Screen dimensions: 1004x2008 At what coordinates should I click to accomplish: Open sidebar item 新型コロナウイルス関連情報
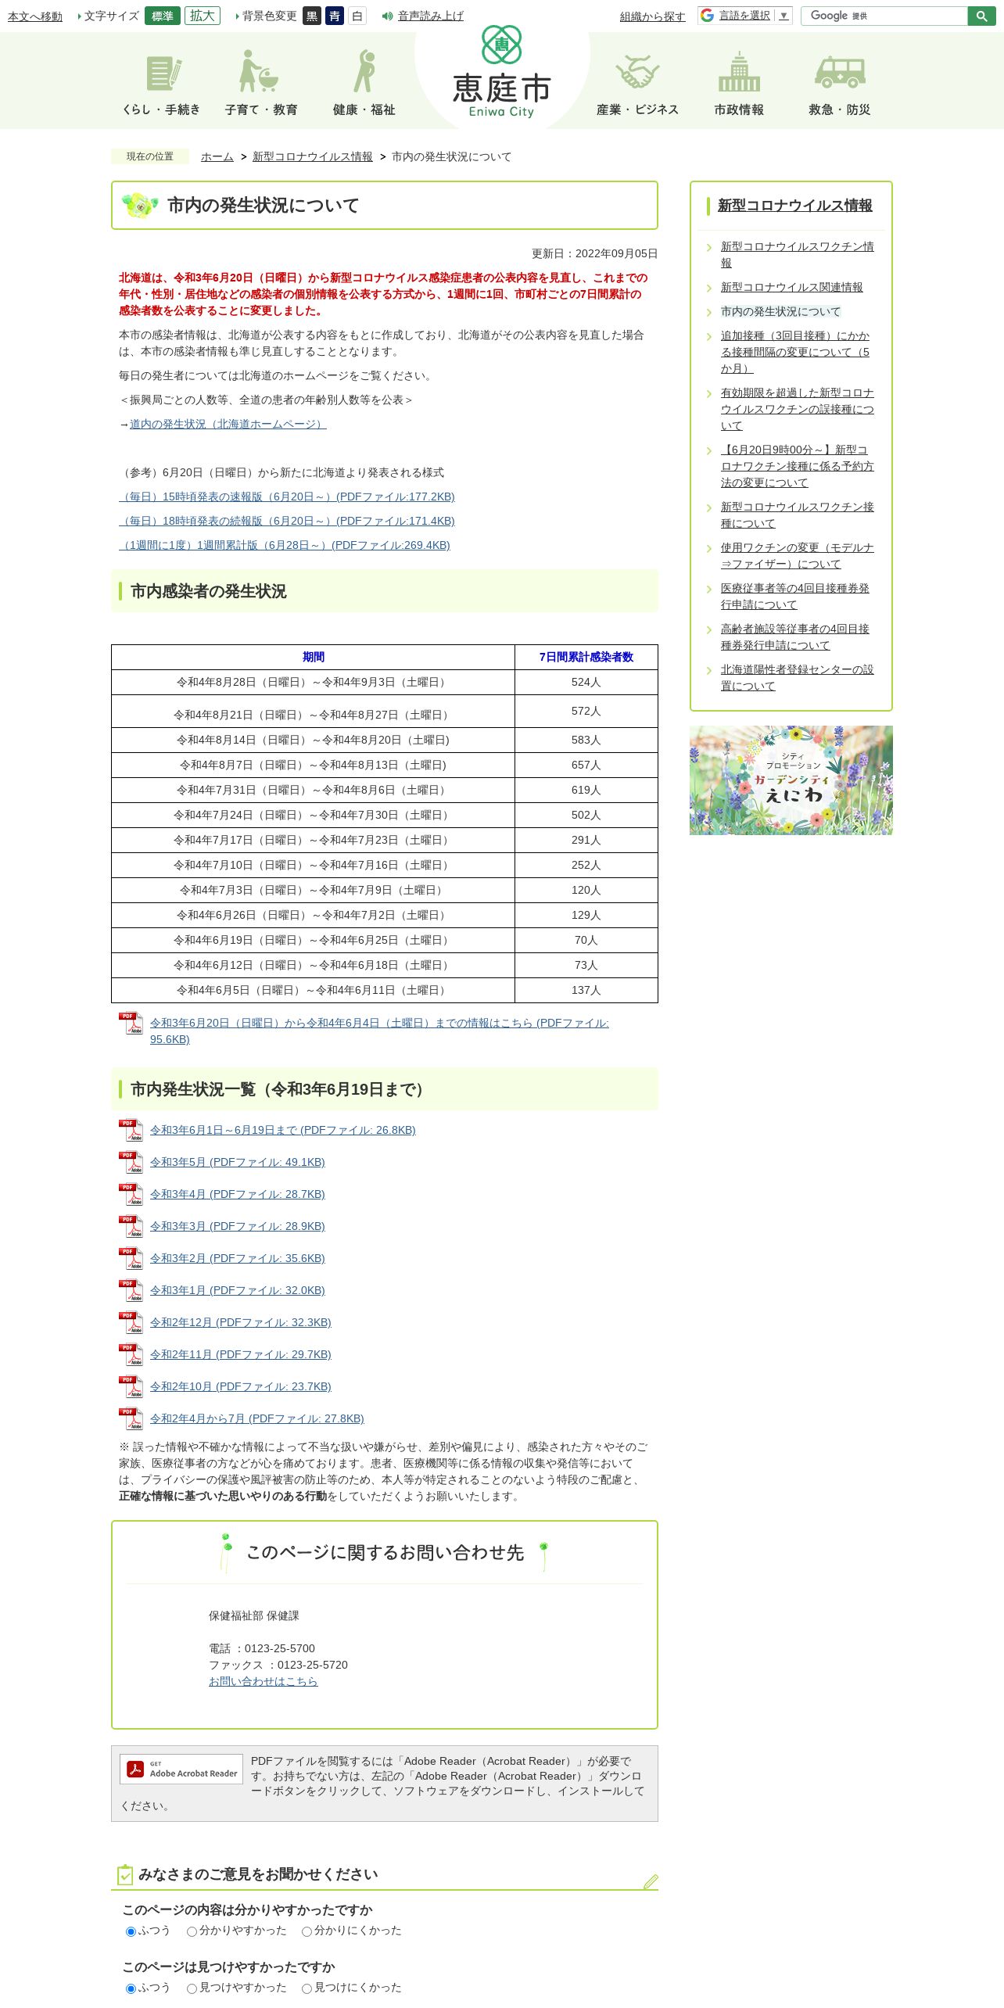tap(791, 288)
